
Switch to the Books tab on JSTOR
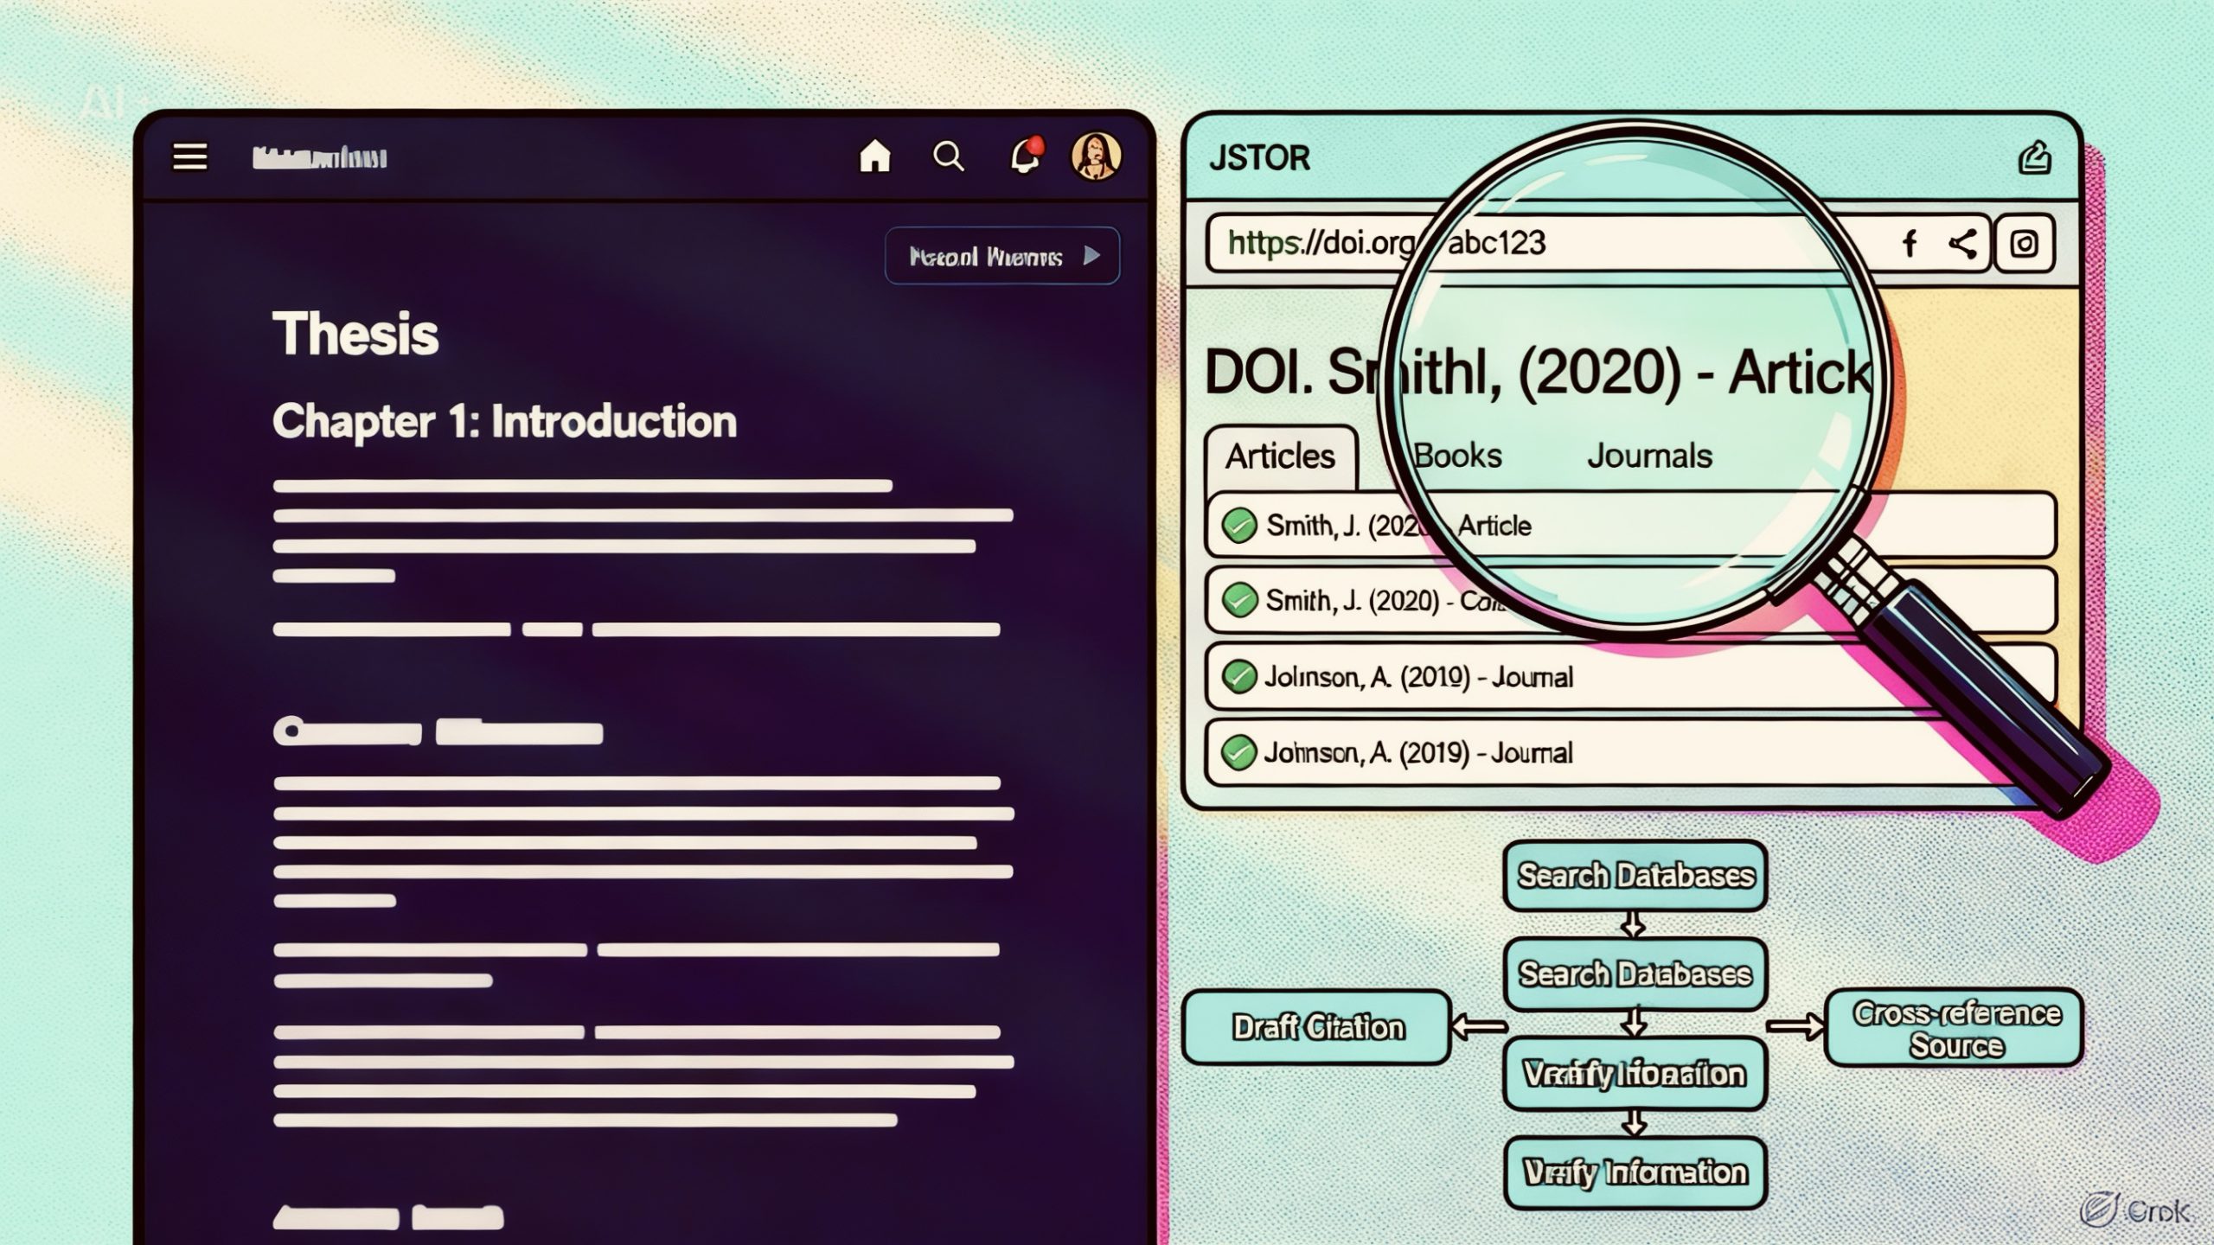point(1457,455)
